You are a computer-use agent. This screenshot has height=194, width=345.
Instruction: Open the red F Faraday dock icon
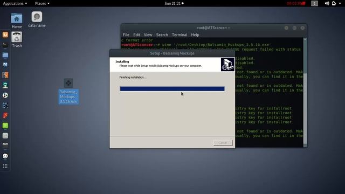(5, 115)
